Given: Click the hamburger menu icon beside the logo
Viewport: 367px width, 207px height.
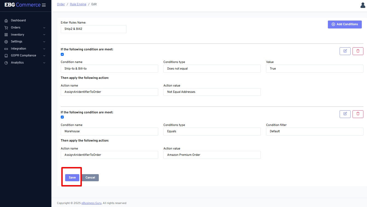Looking at the screenshot, I should 44,5.
